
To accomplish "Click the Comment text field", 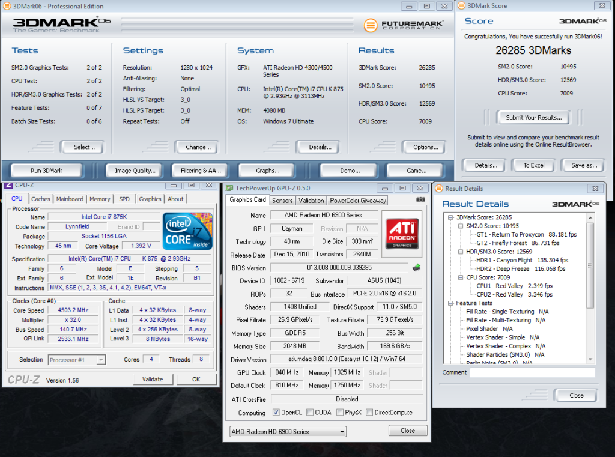I will [x=532, y=373].
